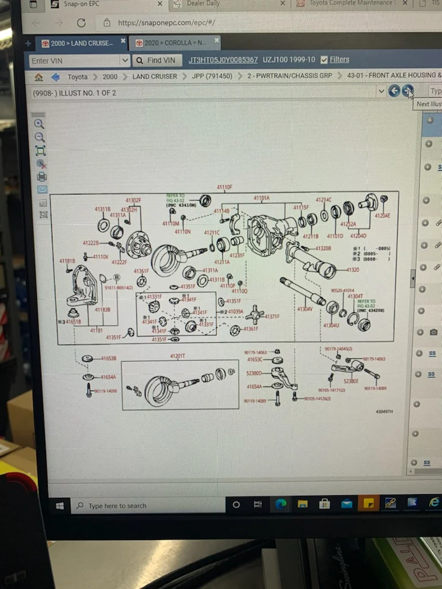
Task: Go to 2 - PWRTRAIN/CHASSIS GRP breadcrumb
Action: tap(289, 75)
